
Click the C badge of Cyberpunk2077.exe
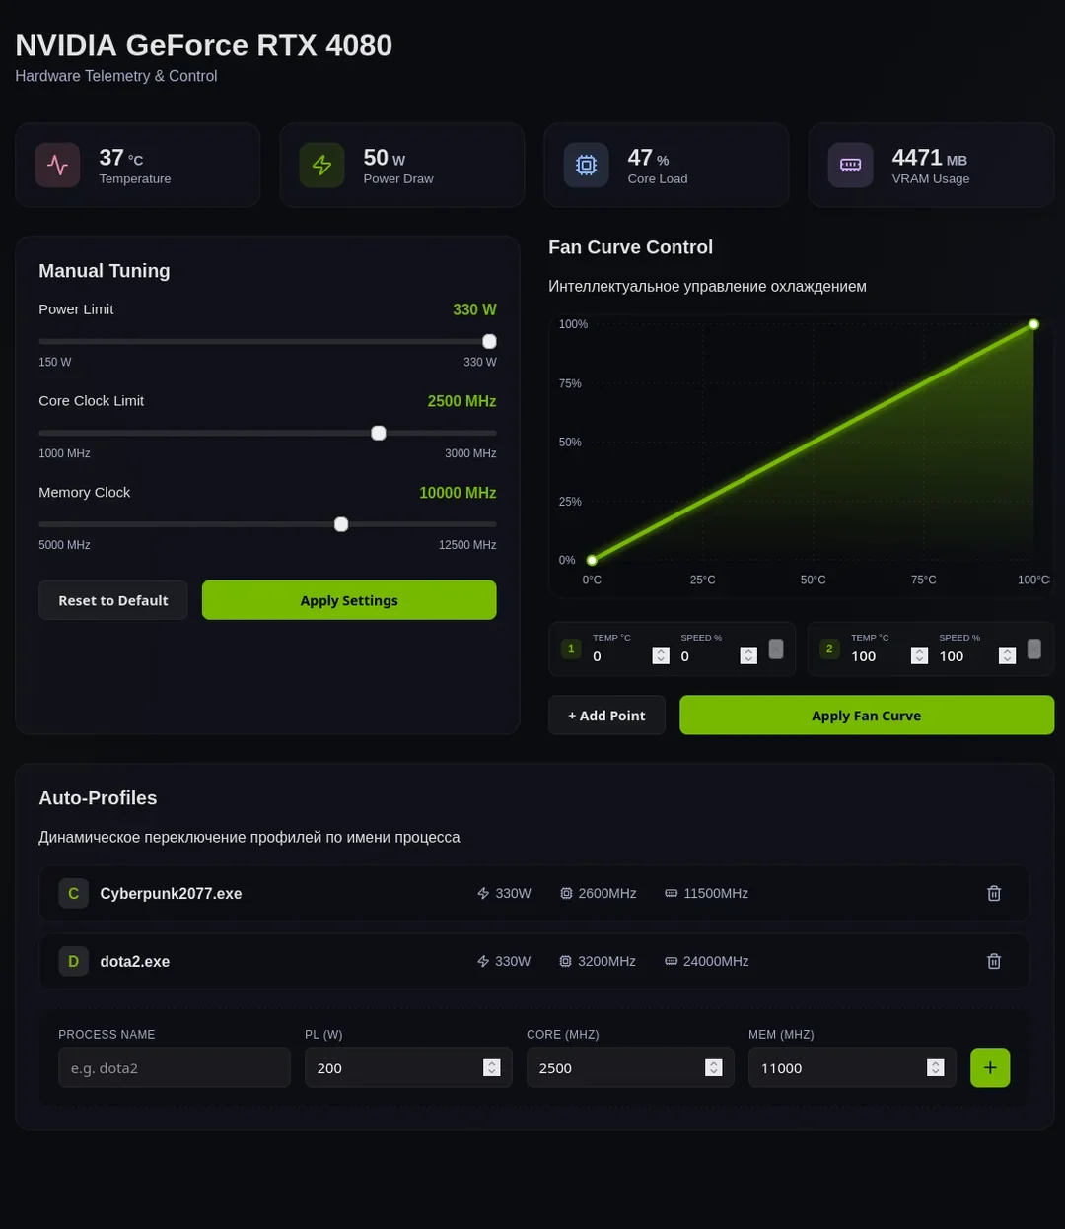tap(73, 893)
